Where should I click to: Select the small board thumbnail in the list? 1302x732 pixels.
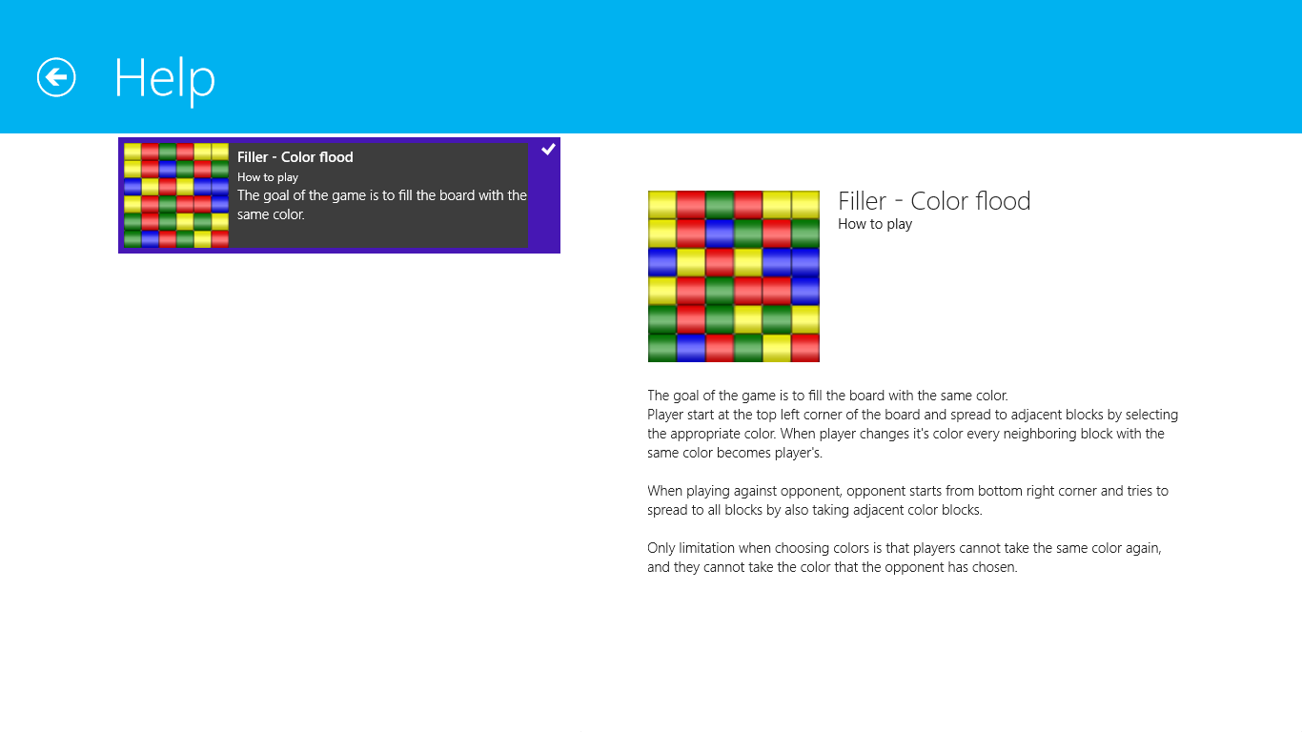(176, 195)
